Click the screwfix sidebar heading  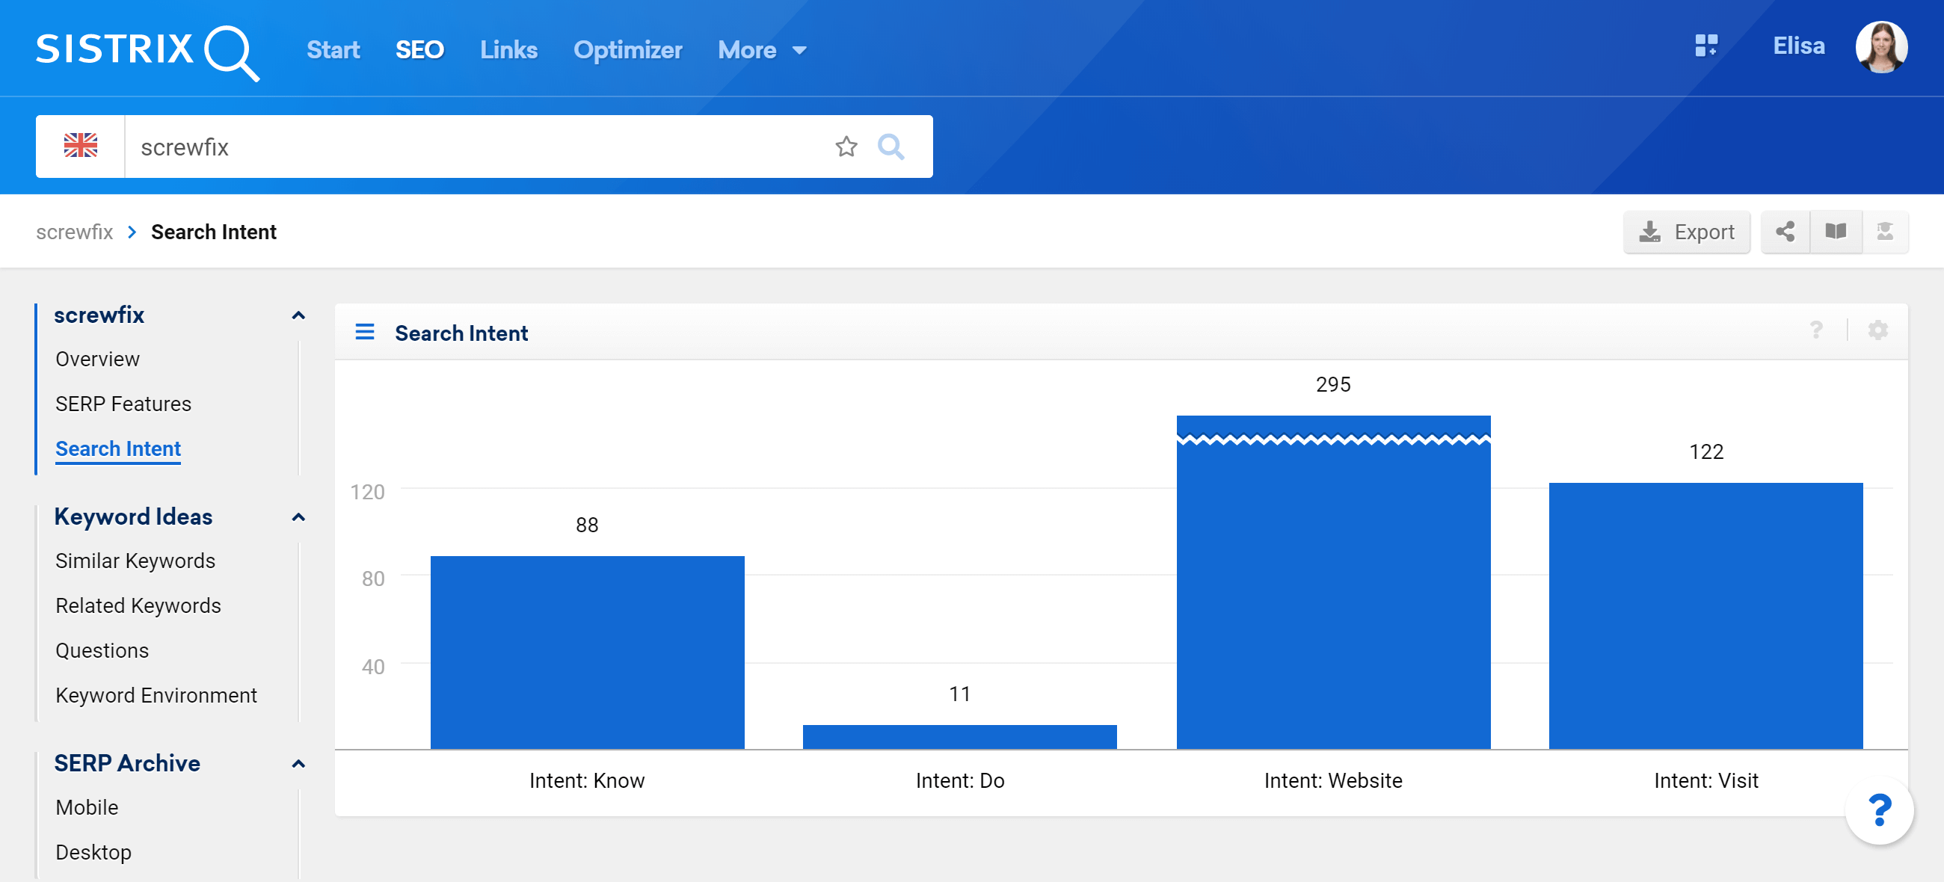click(99, 315)
